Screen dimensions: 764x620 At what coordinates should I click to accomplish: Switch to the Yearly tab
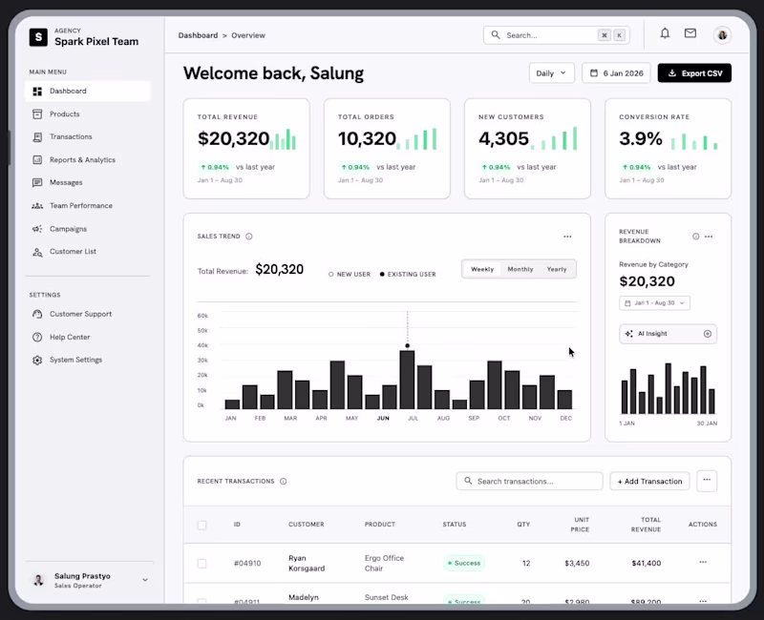pos(557,269)
